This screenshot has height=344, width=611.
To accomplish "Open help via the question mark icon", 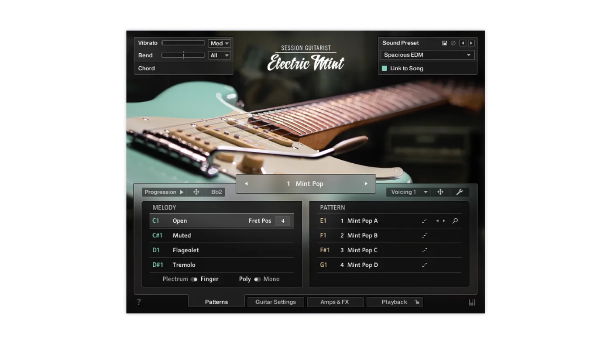I will 139,302.
